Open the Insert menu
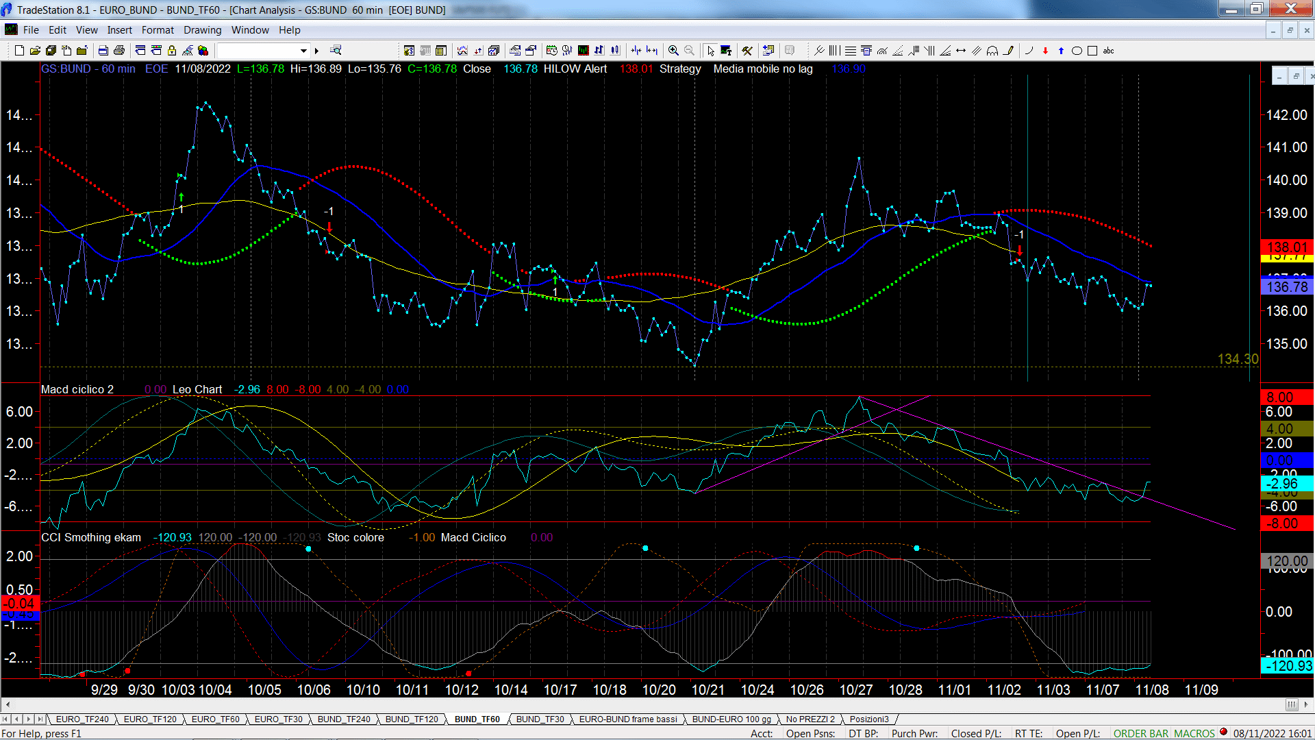The width and height of the screenshot is (1315, 740). tap(119, 29)
